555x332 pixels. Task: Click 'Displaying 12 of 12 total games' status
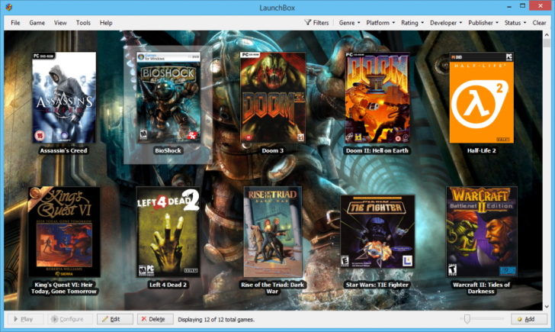(216, 320)
